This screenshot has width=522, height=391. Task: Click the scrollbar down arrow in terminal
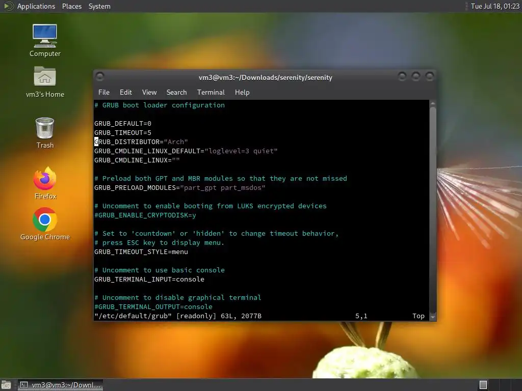pyautogui.click(x=433, y=317)
